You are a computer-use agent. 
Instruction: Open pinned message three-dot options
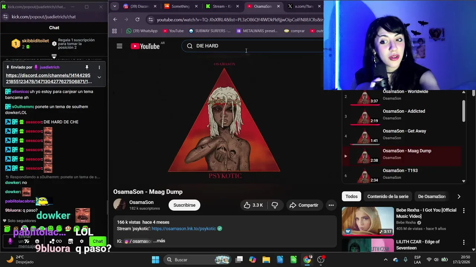point(99,67)
